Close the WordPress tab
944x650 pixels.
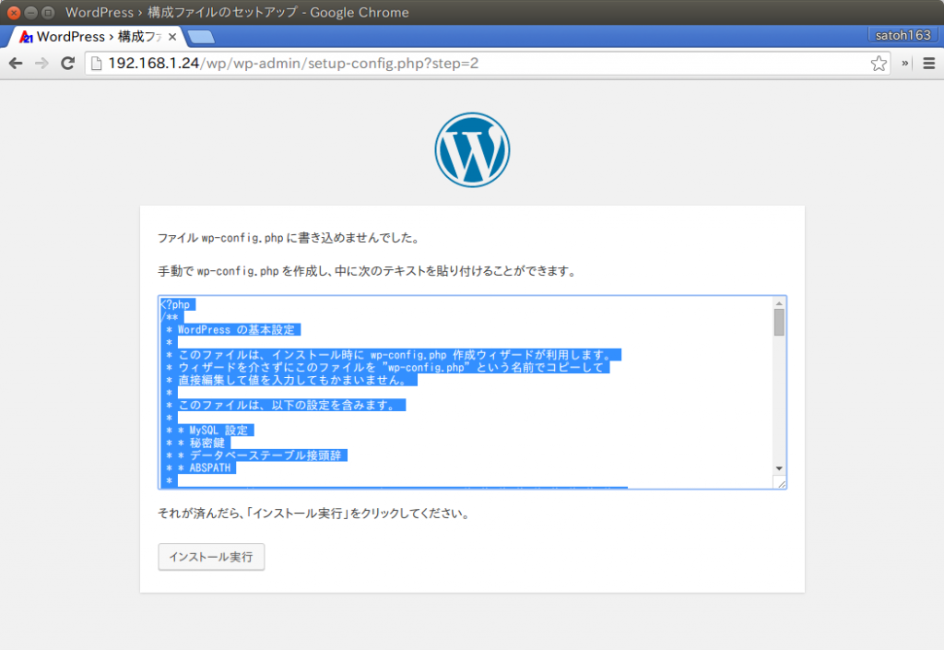point(172,37)
